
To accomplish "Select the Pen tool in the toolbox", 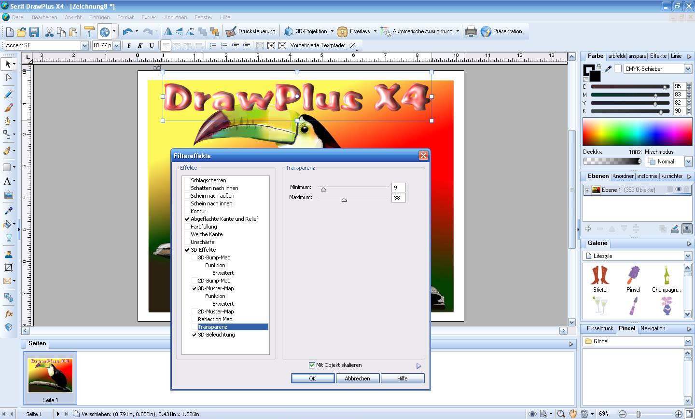I will 8,121.
